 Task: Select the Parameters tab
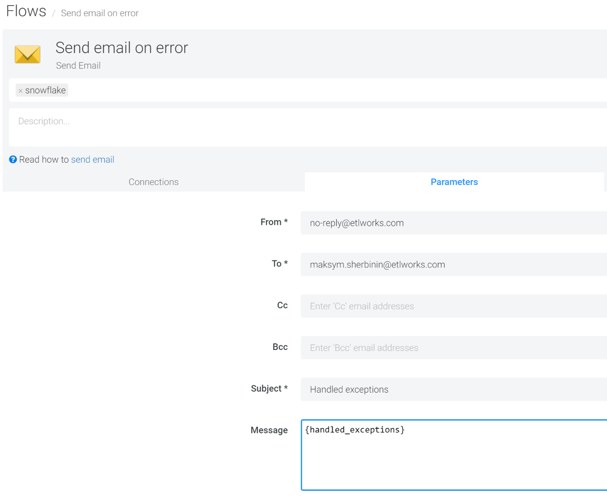pos(454,182)
